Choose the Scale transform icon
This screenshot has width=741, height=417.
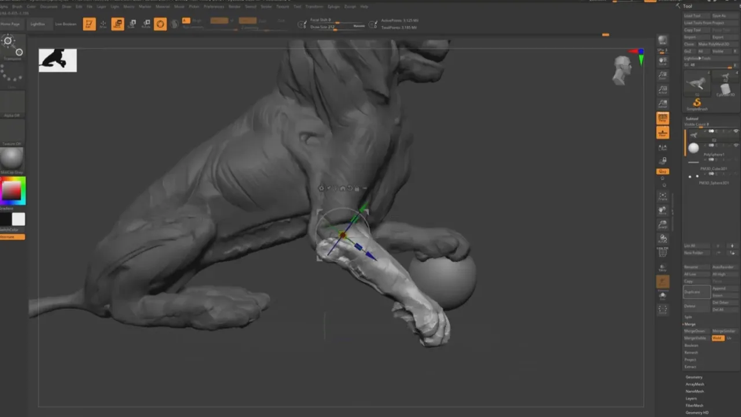pos(131,24)
